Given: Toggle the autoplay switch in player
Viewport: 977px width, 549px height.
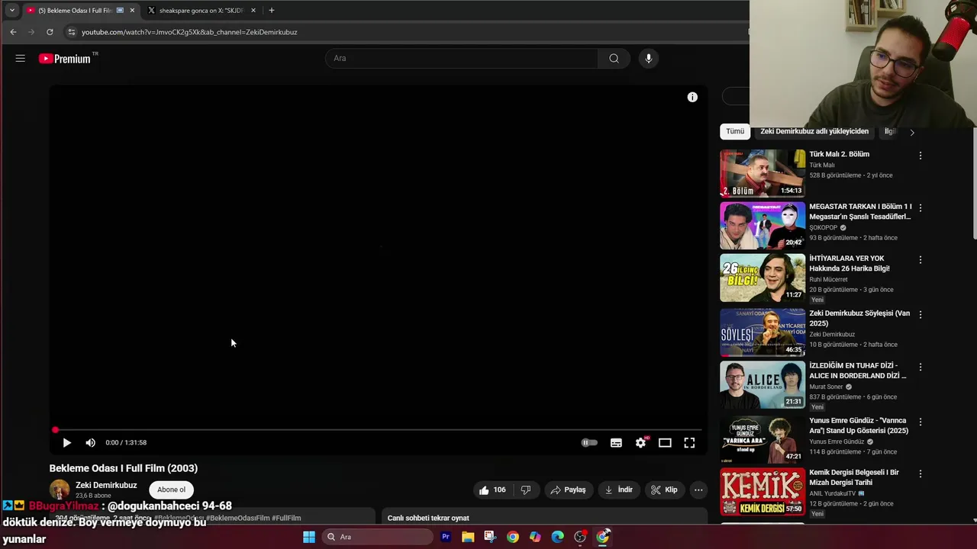Looking at the screenshot, I should tap(589, 443).
